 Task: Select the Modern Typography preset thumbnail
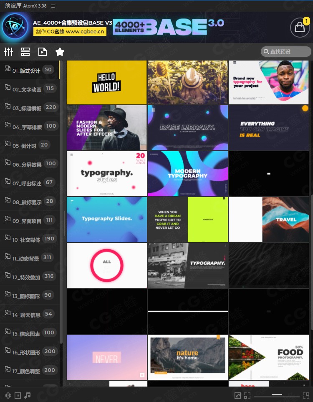click(x=188, y=174)
